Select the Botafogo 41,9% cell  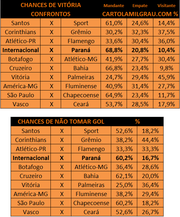(x=114, y=59)
